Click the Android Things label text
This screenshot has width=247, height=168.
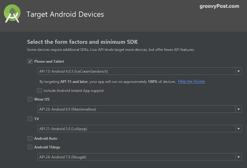(47, 147)
